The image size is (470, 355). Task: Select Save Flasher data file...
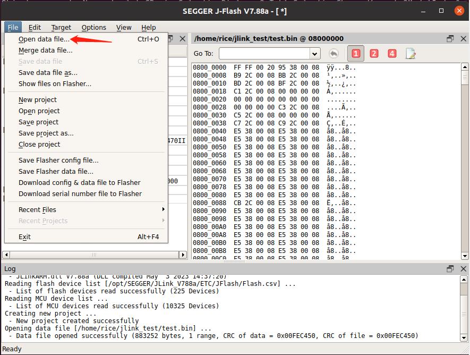coord(87,171)
